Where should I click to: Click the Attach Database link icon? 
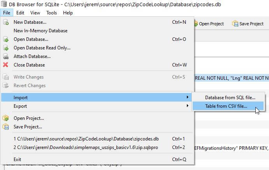pyautogui.click(x=6, y=56)
